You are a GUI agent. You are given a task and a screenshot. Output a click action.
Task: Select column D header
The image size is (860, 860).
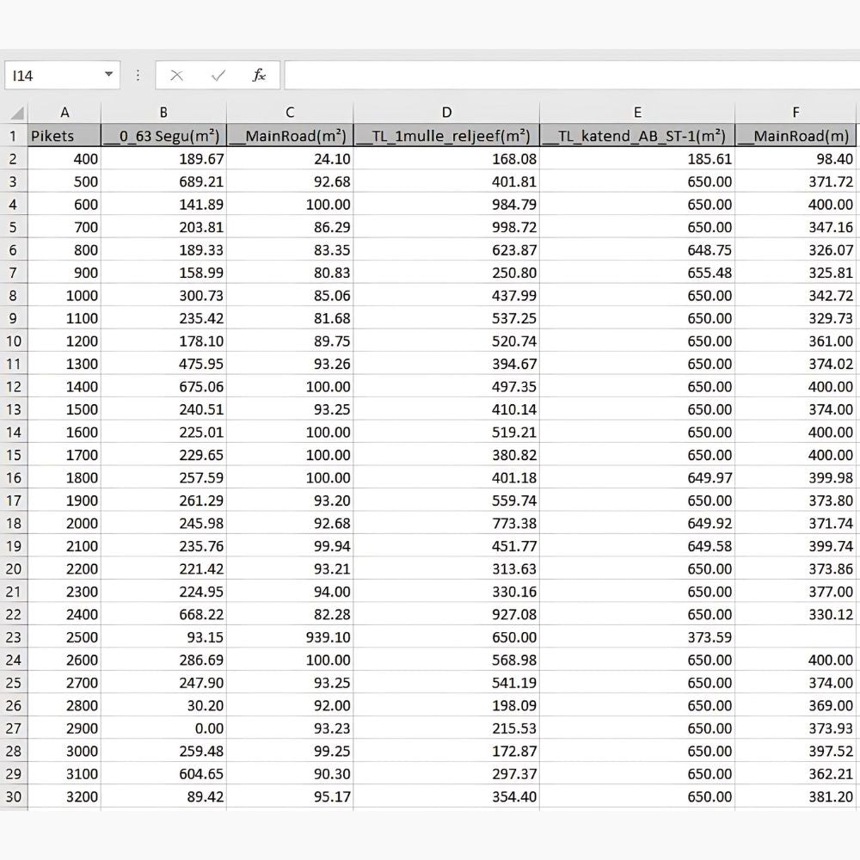pos(446,112)
